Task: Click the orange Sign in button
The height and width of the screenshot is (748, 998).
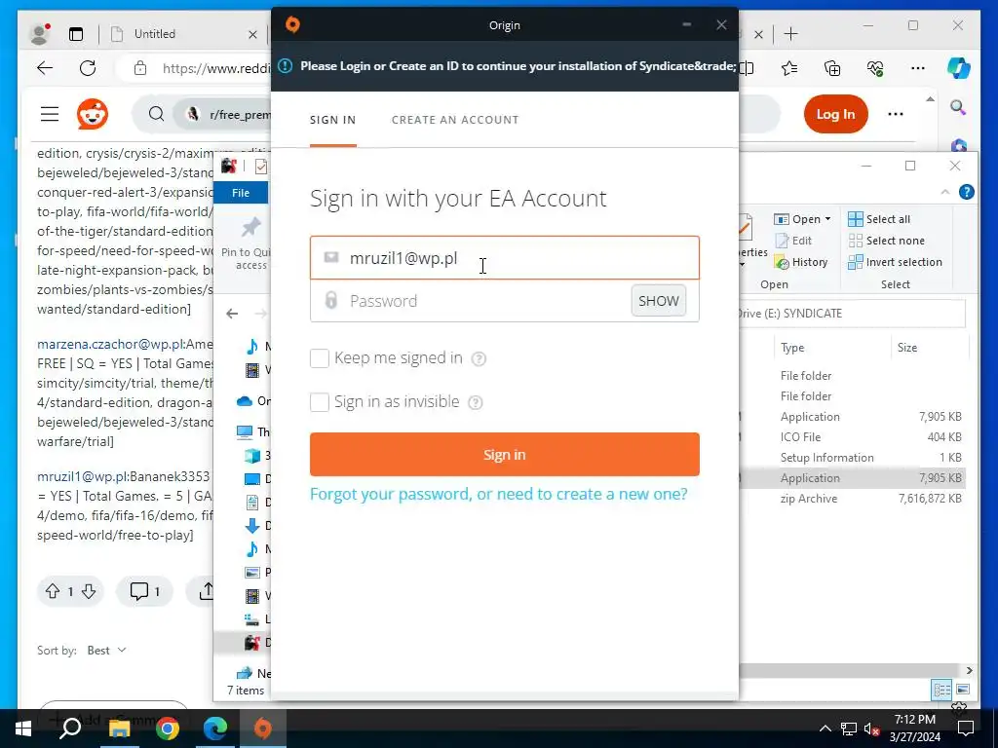Action: tap(505, 454)
